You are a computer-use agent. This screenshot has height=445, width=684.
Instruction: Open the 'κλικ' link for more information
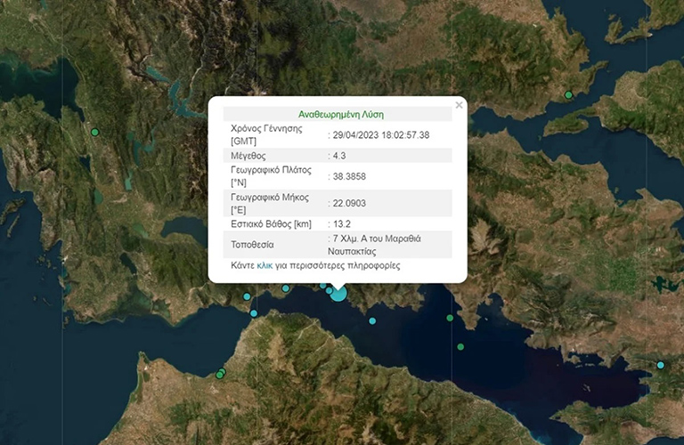265,265
